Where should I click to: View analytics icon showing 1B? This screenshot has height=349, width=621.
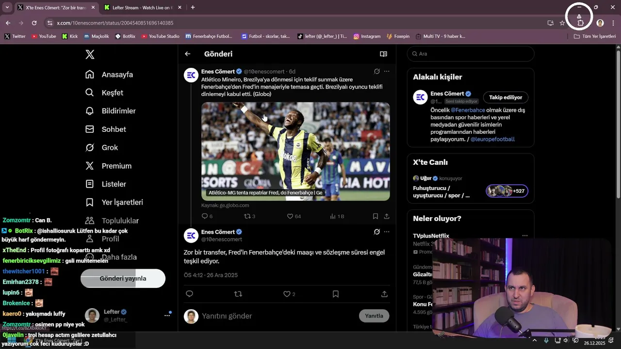tap(337, 216)
